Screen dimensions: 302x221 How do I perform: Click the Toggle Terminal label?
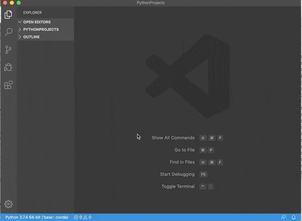tap(178, 187)
